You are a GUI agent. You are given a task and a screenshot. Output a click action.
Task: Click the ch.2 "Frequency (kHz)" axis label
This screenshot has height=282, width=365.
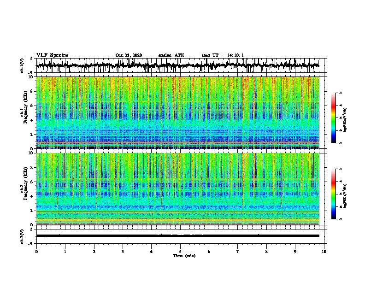tap(25, 183)
